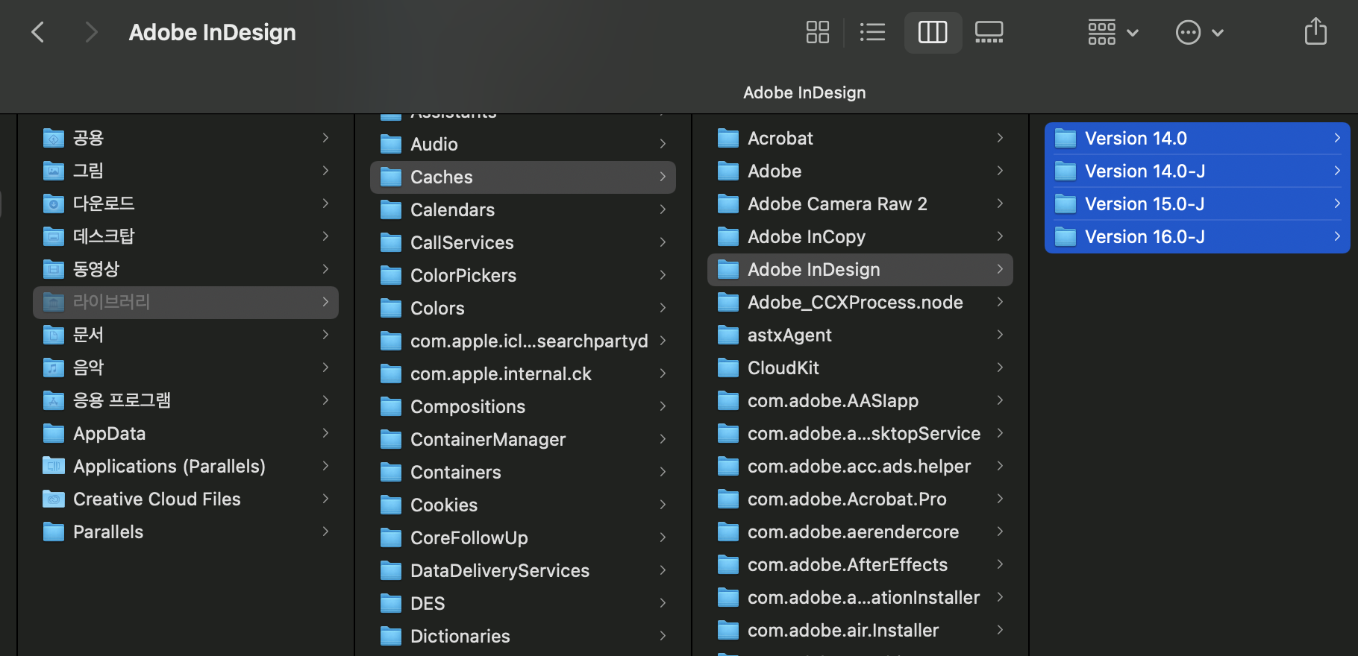
Task: Select com.adobe.Acrobat.Pro folder name
Action: click(847, 499)
